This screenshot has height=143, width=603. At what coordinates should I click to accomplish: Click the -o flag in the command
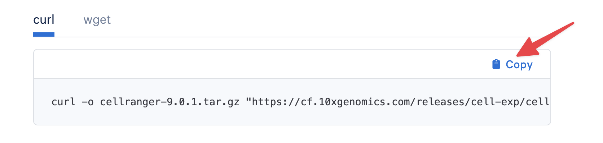click(x=88, y=102)
